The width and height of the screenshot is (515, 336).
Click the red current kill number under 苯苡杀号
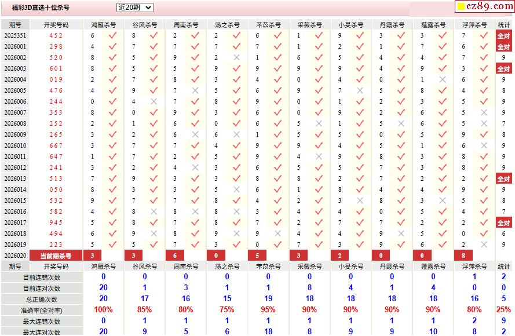coord(257,255)
